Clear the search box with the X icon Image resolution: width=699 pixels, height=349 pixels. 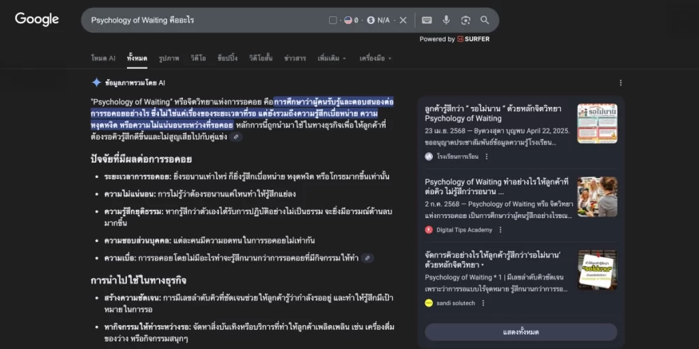point(403,20)
